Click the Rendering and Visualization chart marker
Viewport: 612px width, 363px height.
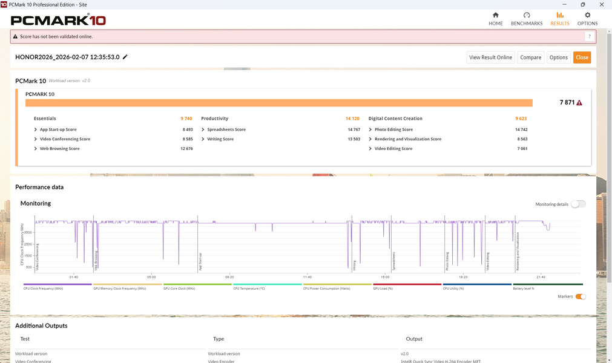[516, 251]
